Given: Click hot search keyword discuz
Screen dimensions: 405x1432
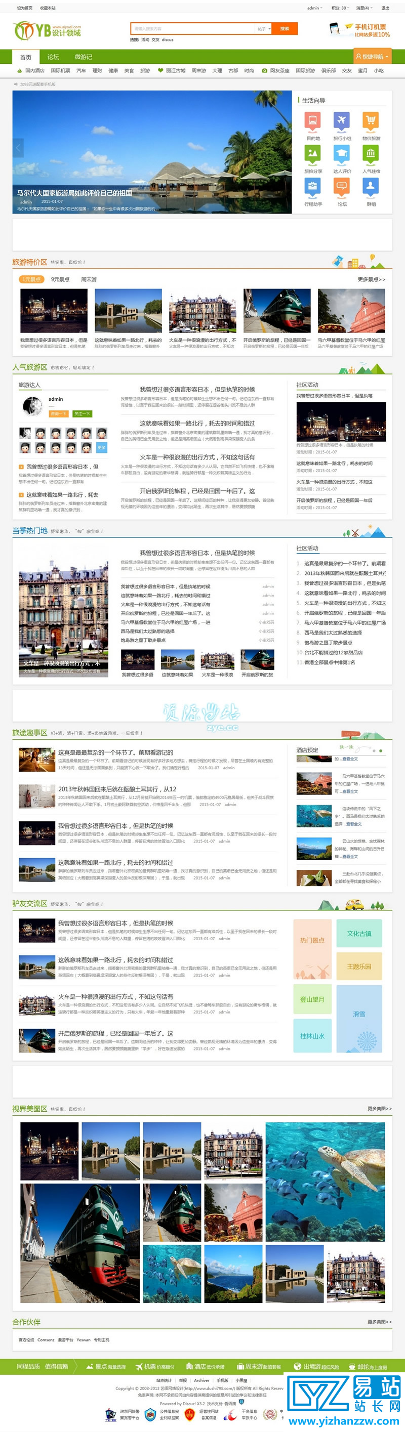Looking at the screenshot, I should click(x=168, y=39).
